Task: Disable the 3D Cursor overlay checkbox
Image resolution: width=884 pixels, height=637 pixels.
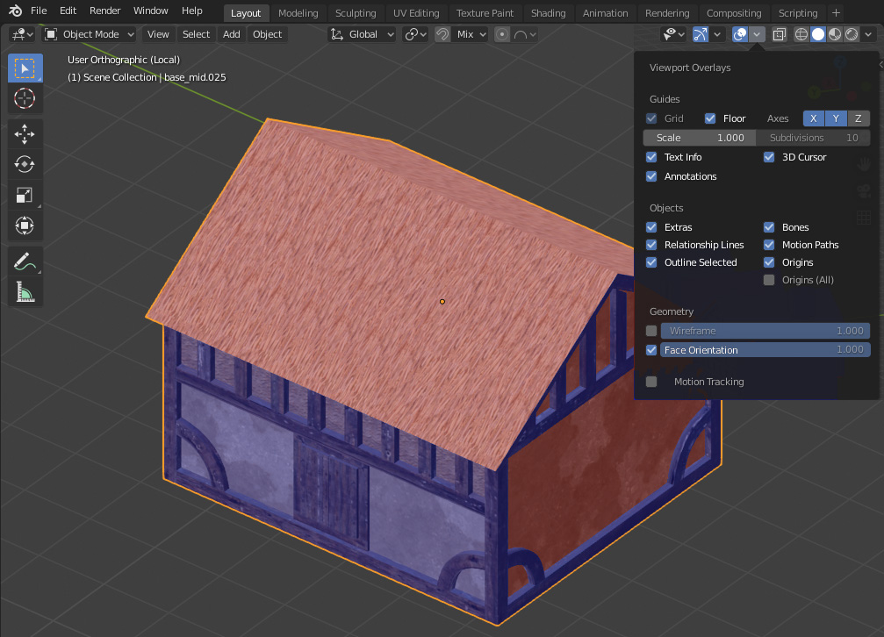Action: coord(769,157)
